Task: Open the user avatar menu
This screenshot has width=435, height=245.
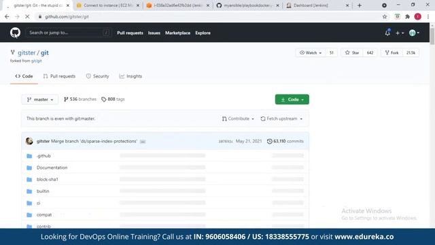Action: [414, 33]
